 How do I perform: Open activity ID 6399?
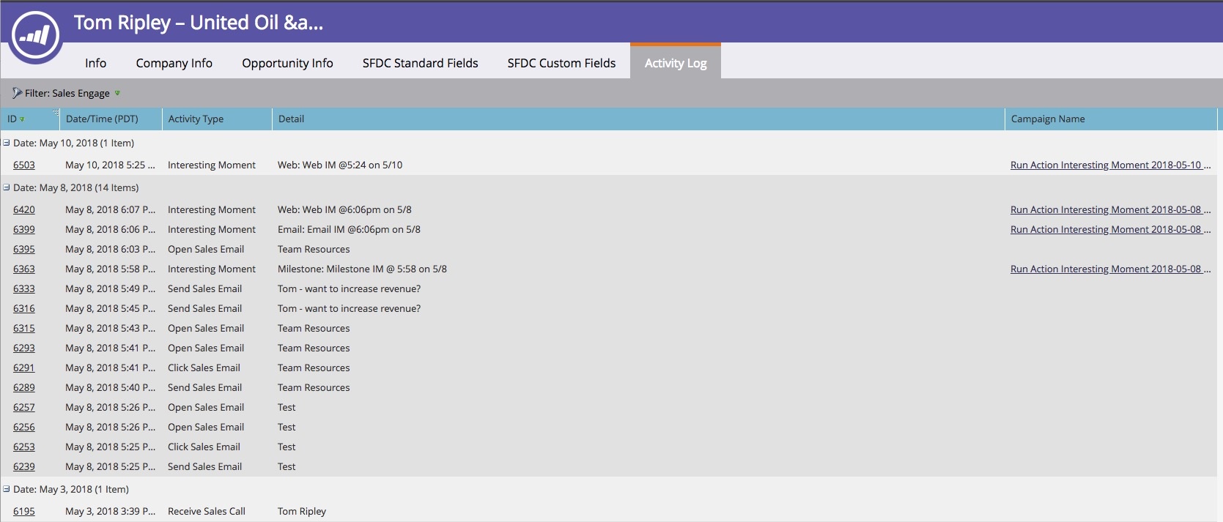(x=24, y=229)
